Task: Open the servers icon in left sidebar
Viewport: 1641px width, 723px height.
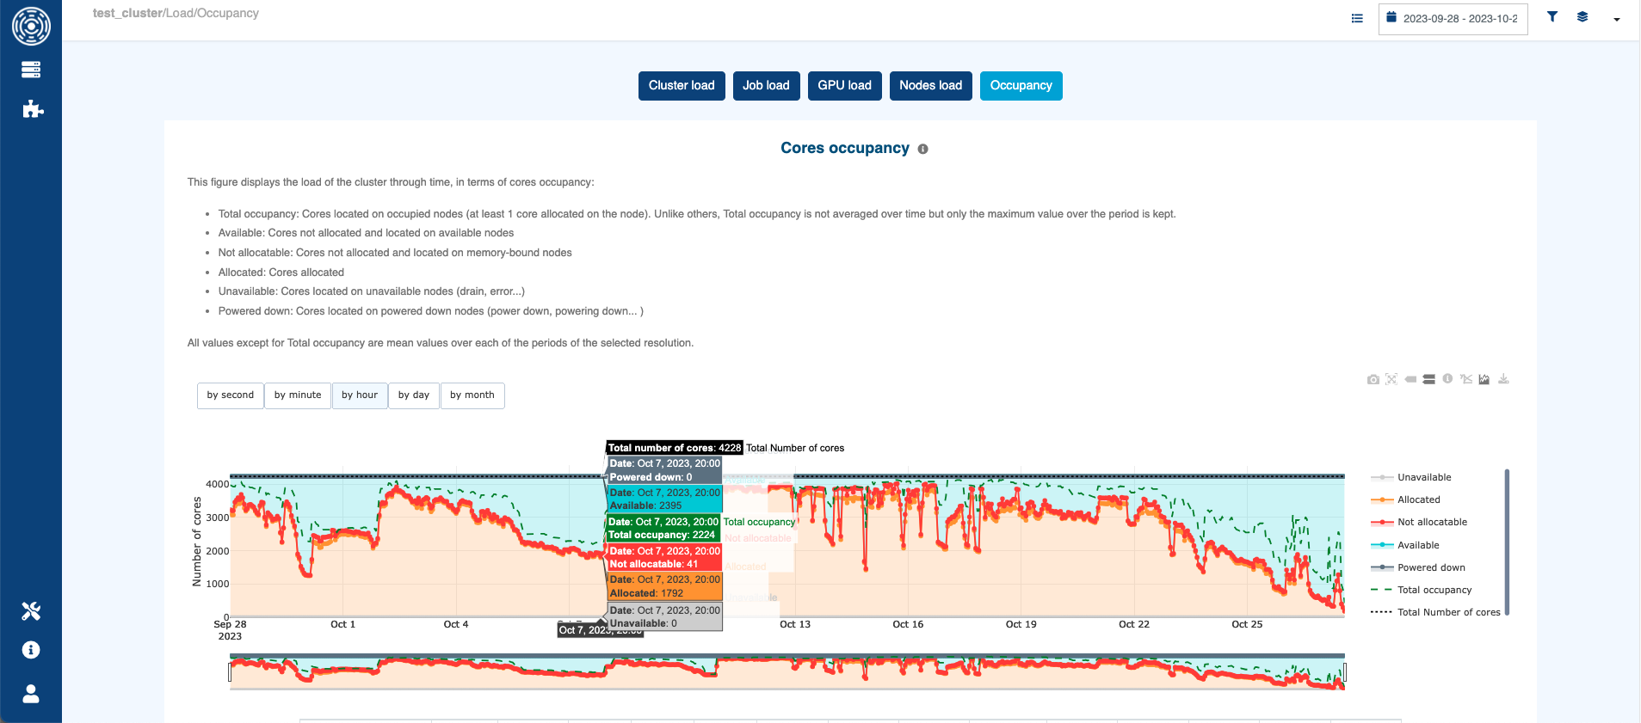Action: tap(31, 70)
